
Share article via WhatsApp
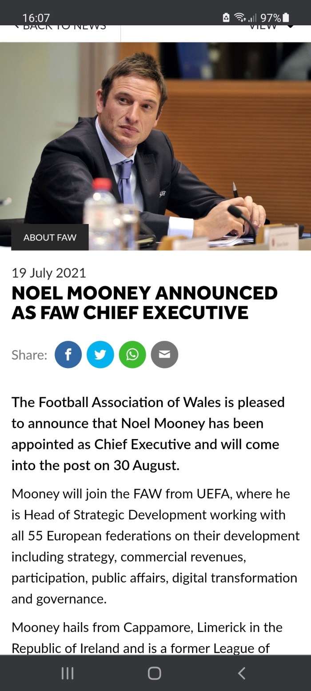(x=132, y=355)
